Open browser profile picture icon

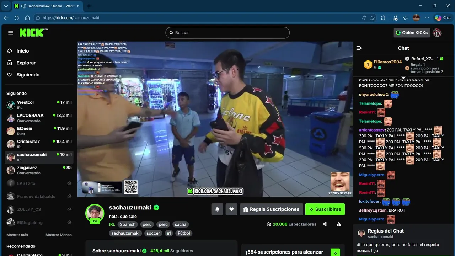point(416,18)
